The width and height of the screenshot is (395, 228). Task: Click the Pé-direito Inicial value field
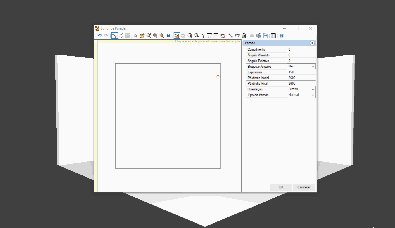pyautogui.click(x=301, y=78)
